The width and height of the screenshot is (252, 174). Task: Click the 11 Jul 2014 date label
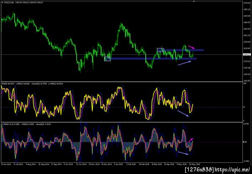[18, 164]
